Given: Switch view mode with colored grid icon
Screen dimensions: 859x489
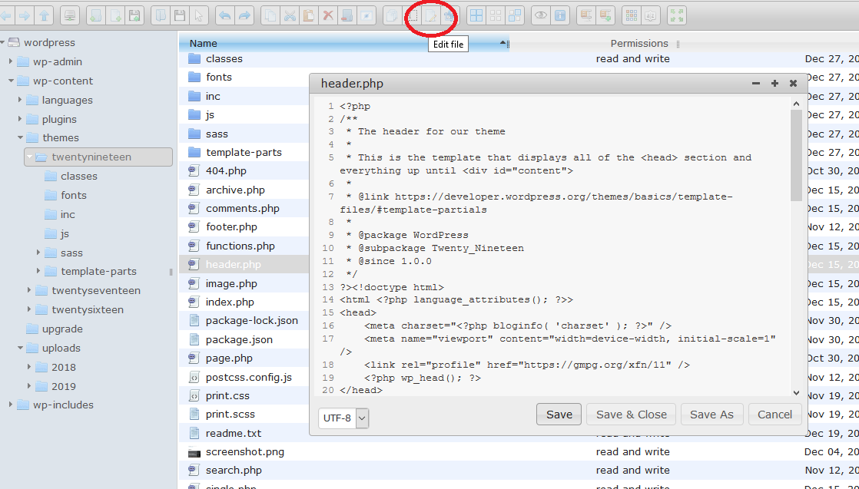Looking at the screenshot, I should [632, 16].
